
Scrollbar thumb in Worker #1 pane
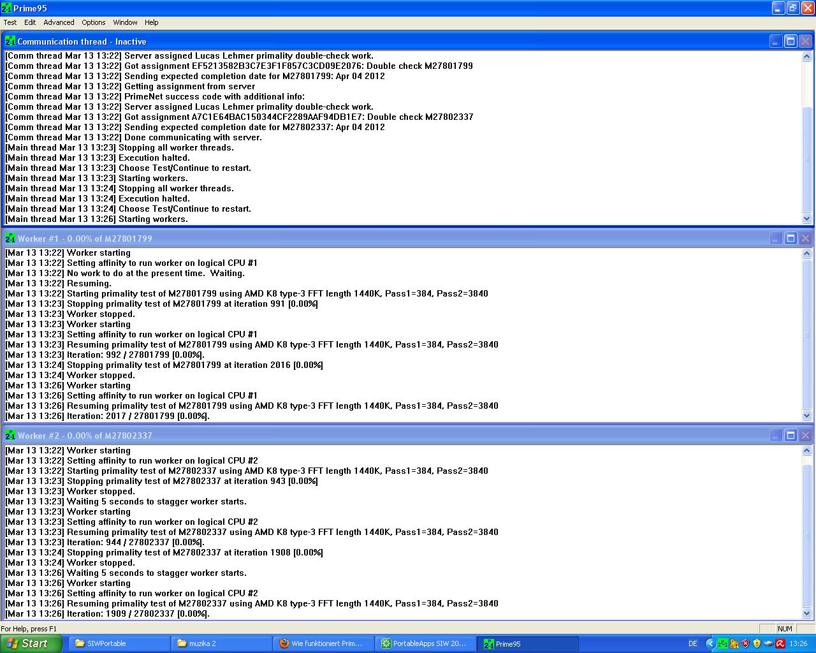click(x=806, y=334)
